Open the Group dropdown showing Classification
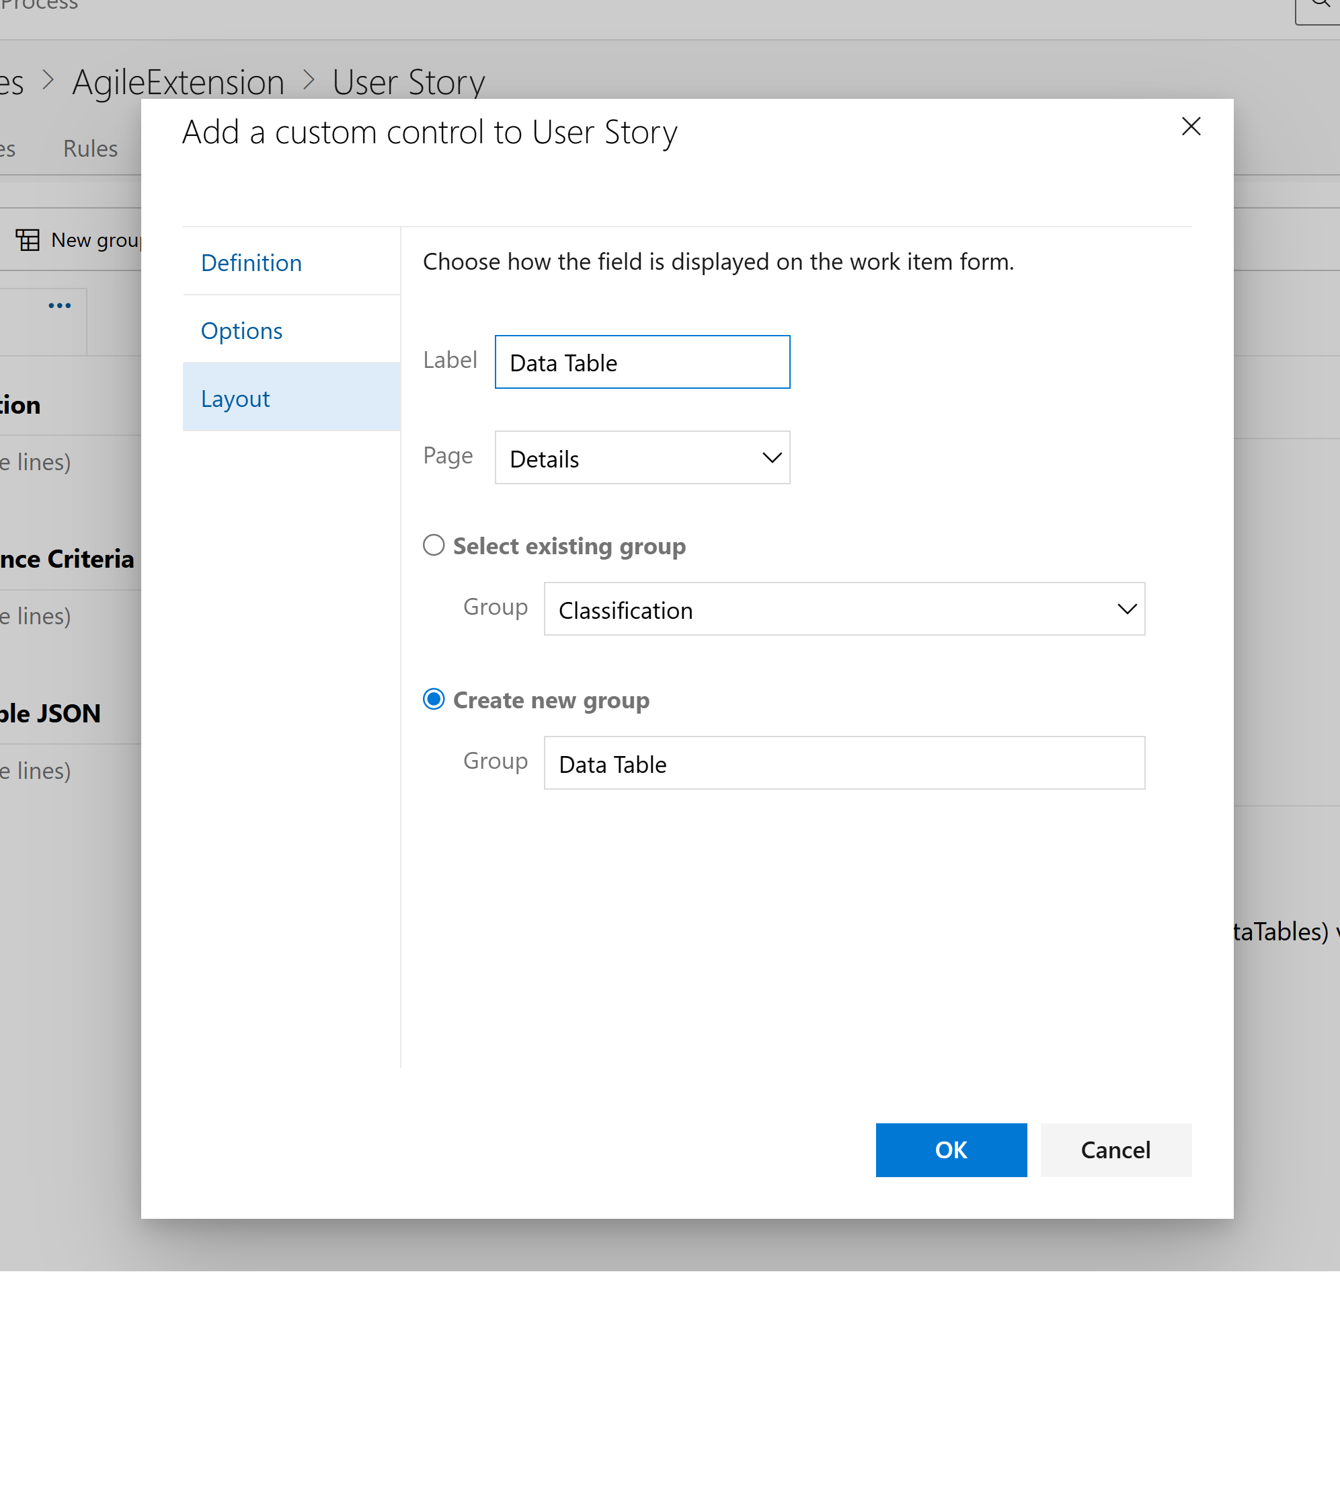 (844, 609)
